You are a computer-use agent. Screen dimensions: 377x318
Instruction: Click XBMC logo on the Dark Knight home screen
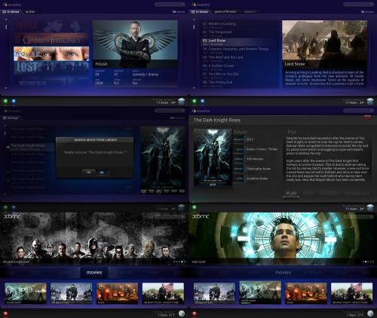pos(11,216)
